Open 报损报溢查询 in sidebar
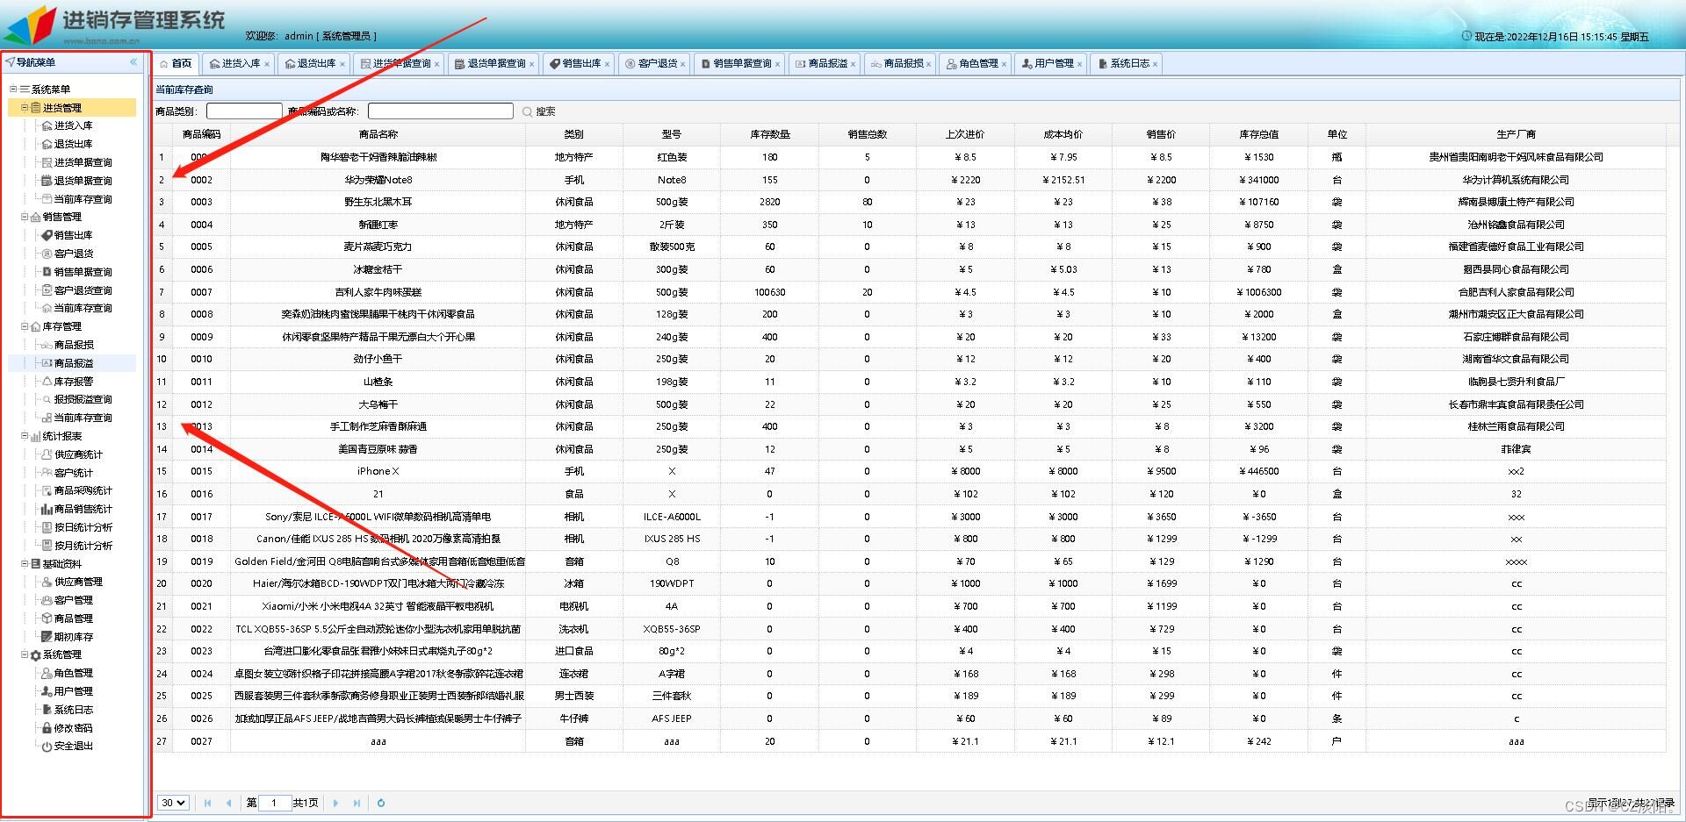This screenshot has width=1686, height=822. pyautogui.click(x=83, y=399)
